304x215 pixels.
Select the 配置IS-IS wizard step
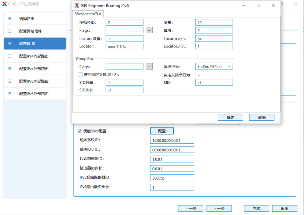click(x=35, y=44)
